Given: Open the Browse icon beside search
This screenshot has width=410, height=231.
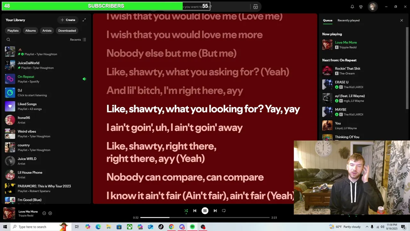Looking at the screenshot, I should click(256, 7).
